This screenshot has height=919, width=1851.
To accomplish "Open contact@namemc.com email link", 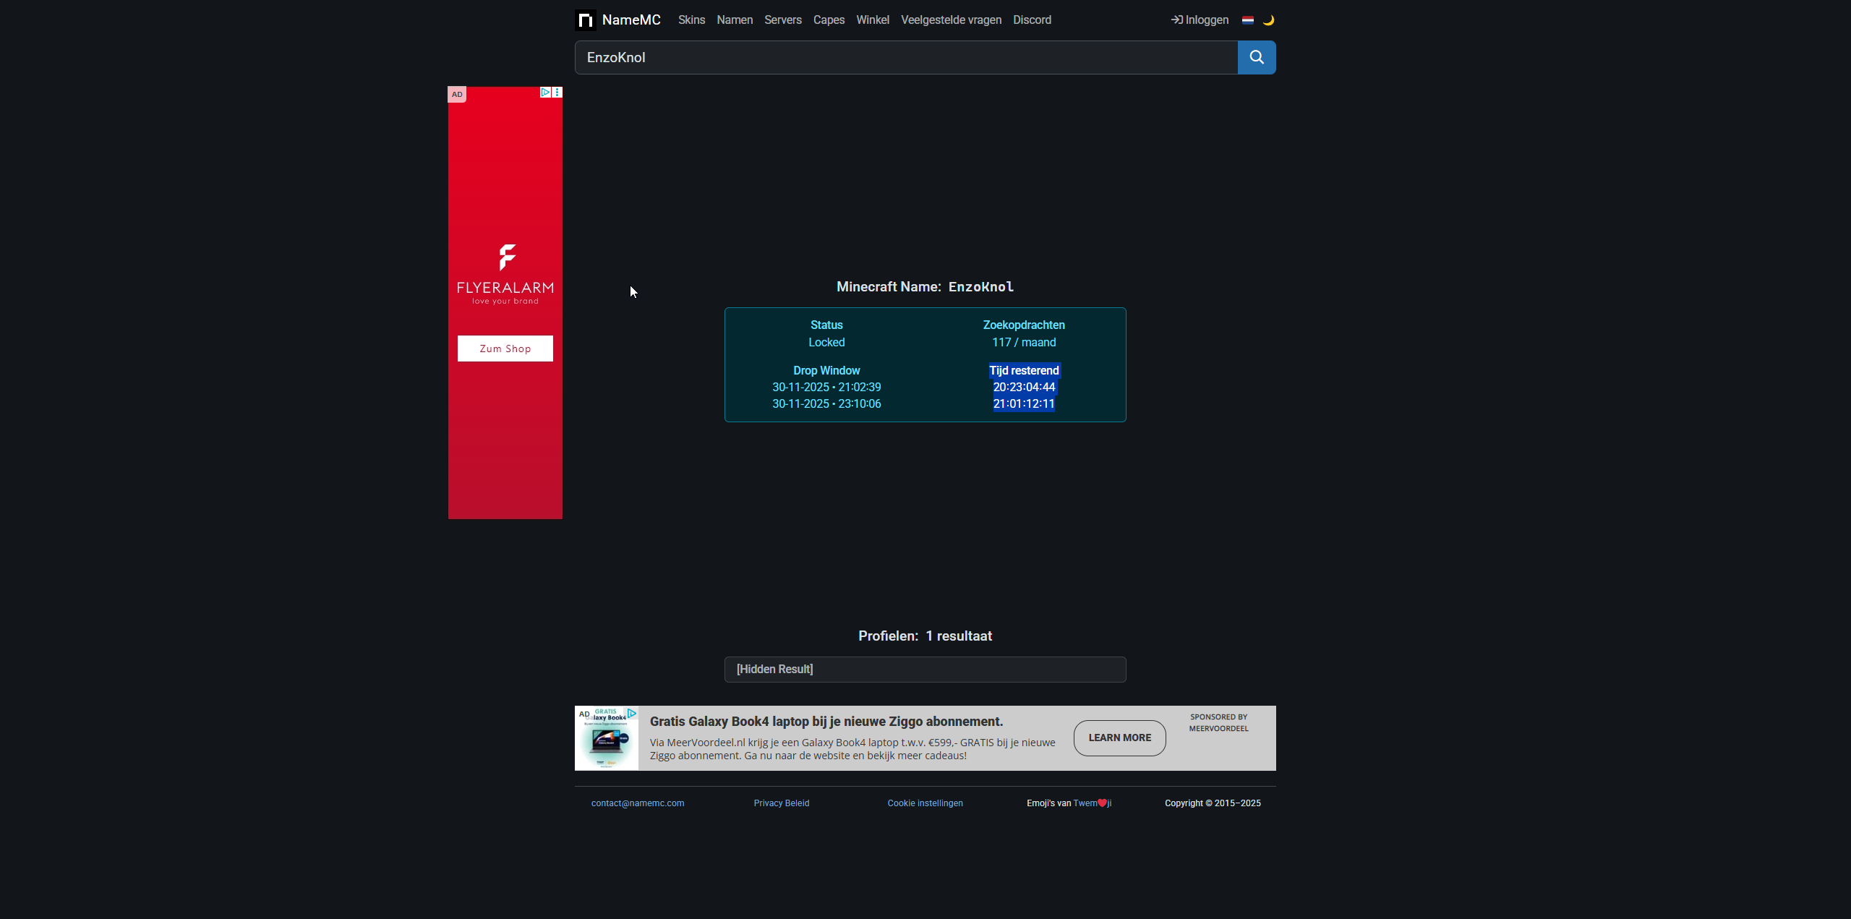I will [637, 803].
